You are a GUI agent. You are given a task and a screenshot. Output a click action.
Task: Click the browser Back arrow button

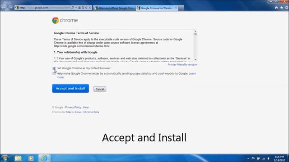pyautogui.click(x=4, y=7)
